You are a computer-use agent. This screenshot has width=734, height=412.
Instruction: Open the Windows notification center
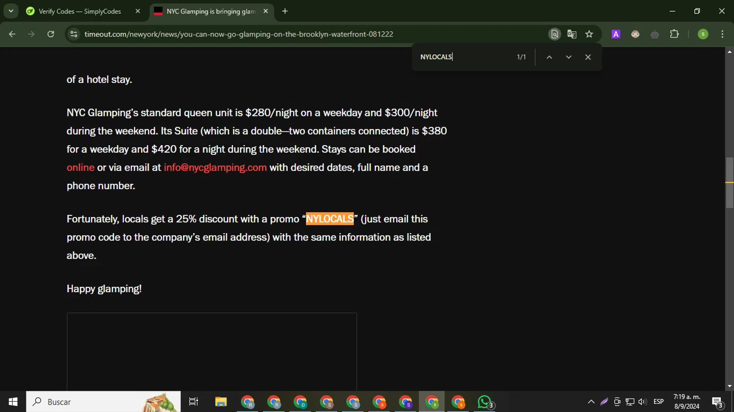coord(717,402)
